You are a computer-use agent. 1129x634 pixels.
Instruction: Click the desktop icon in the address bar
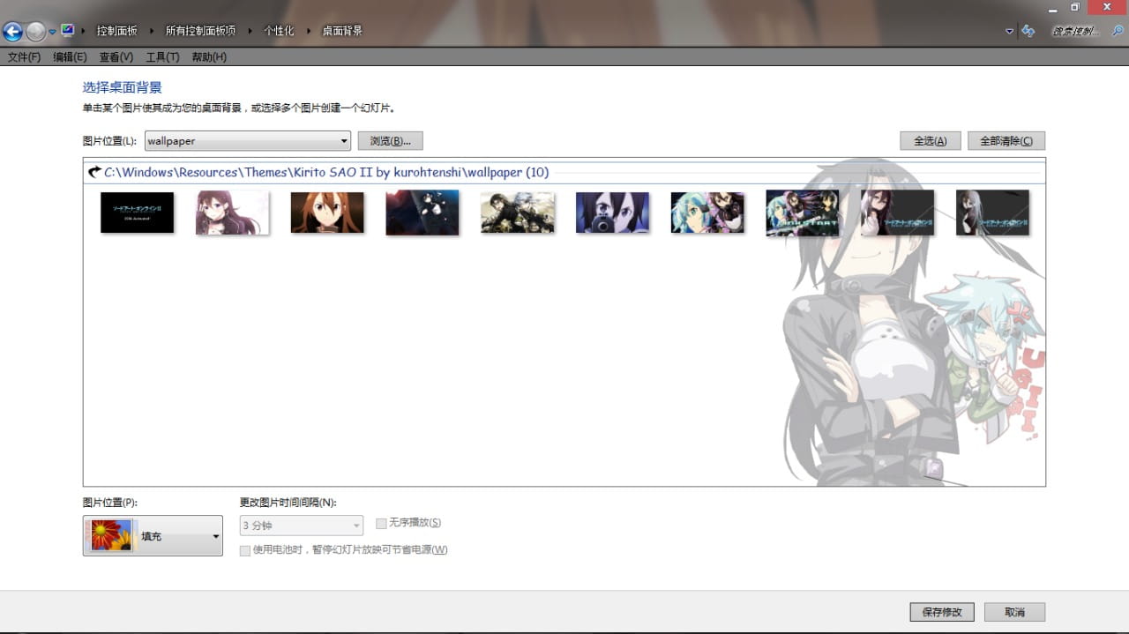(67, 29)
